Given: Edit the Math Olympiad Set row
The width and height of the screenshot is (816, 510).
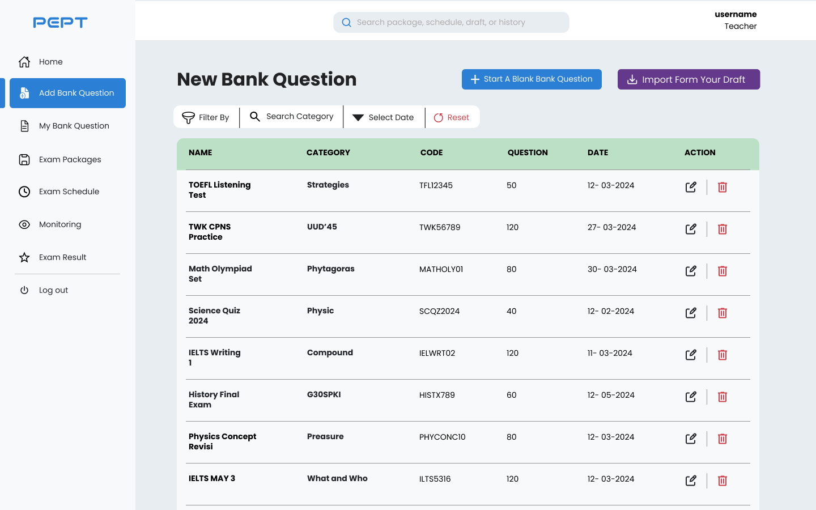Looking at the screenshot, I should point(691,271).
